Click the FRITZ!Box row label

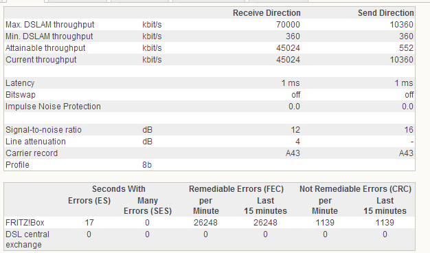coord(25,223)
